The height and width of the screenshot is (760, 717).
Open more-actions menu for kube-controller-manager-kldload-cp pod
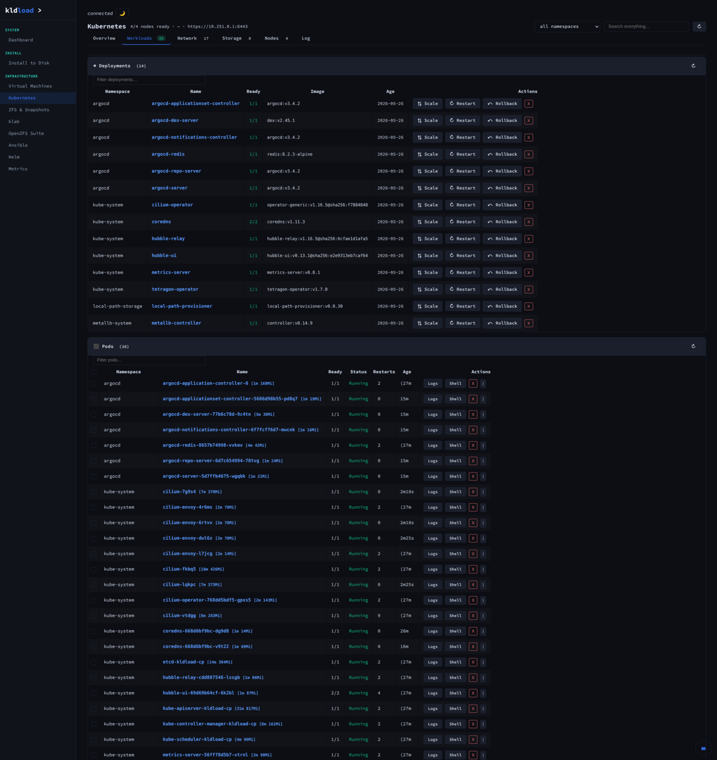(x=483, y=724)
